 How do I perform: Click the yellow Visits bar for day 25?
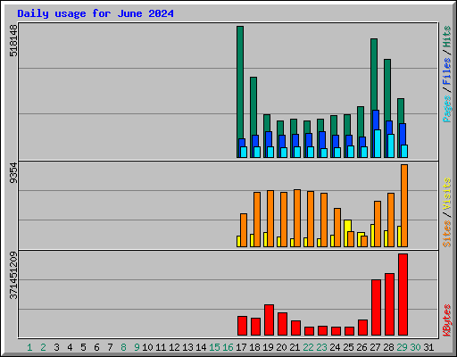point(347,226)
